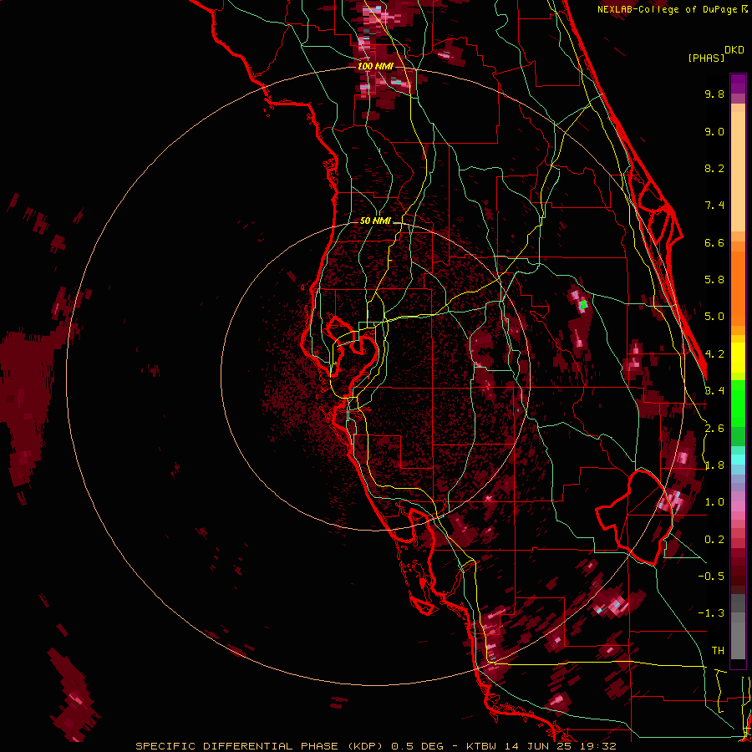Click the 4.2 value on the color scale

[714, 354]
